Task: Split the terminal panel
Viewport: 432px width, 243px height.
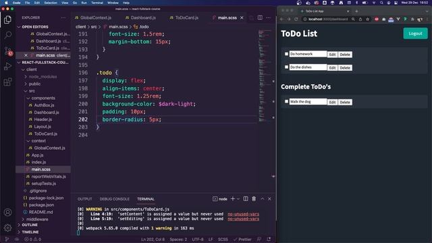Action: [246, 198]
